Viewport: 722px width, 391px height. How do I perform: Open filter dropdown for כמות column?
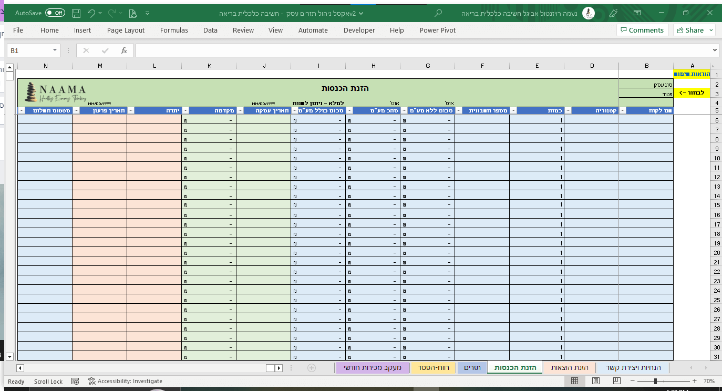[513, 110]
